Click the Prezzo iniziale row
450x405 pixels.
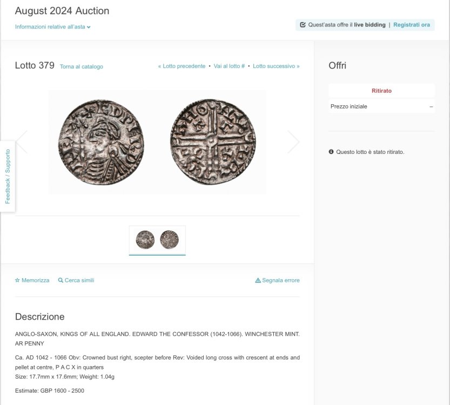[381, 106]
